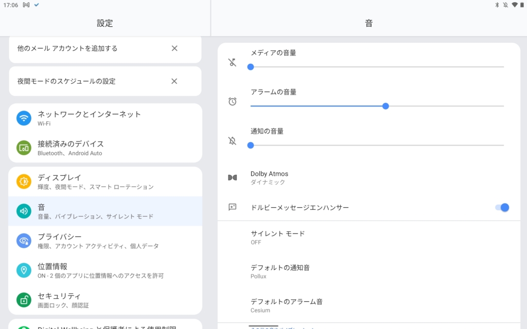Viewport: 527px width, 329px height.
Task: Click the アラームの音量 slider handle
Action: click(385, 106)
